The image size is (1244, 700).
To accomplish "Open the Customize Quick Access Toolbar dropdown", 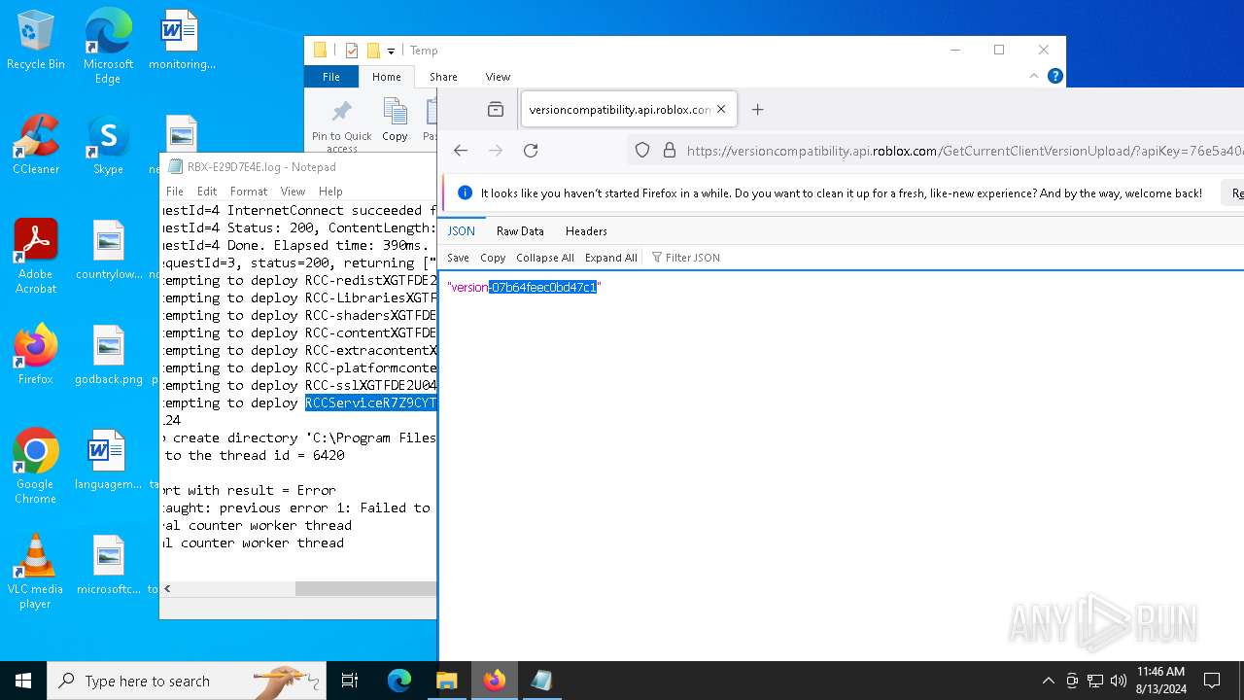I will (x=391, y=51).
